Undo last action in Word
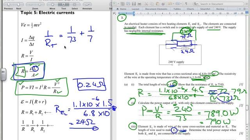Screen dimensions: 250x140 coord(170,4)
